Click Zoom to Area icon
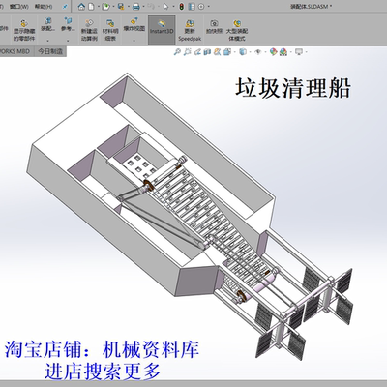The height and width of the screenshot is (387, 387). (187, 52)
